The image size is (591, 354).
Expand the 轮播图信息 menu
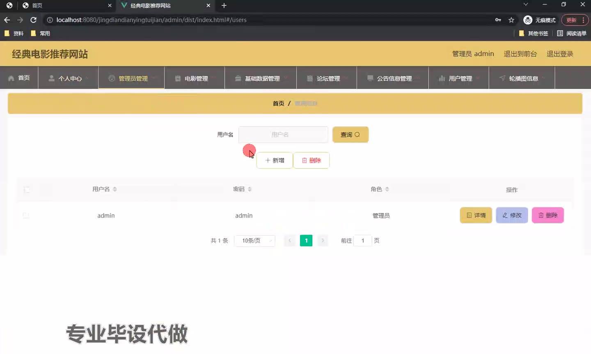[522, 78]
